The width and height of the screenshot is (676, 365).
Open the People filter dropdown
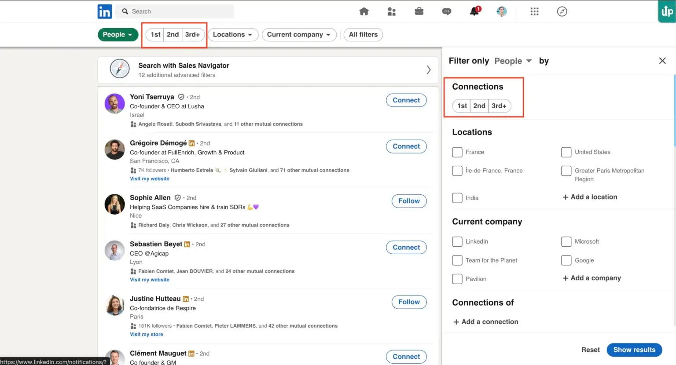coord(118,34)
